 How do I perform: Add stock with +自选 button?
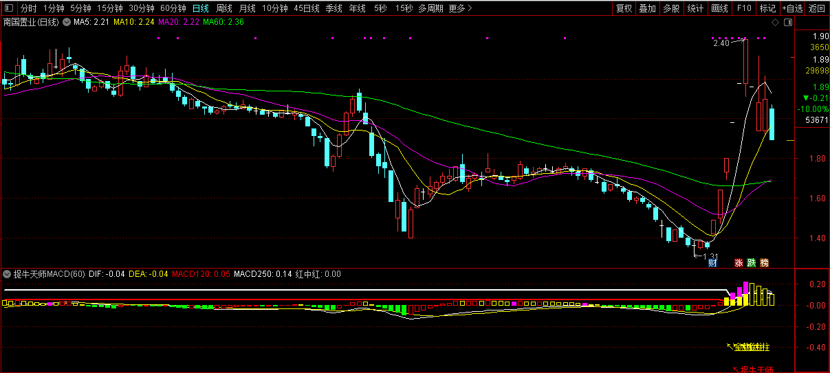point(792,8)
